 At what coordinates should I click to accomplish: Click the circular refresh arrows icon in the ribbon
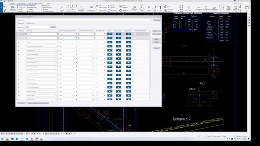121,10
